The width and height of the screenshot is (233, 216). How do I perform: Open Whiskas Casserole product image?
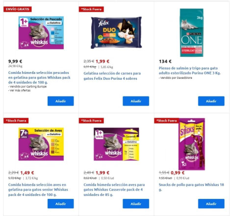point(116,144)
